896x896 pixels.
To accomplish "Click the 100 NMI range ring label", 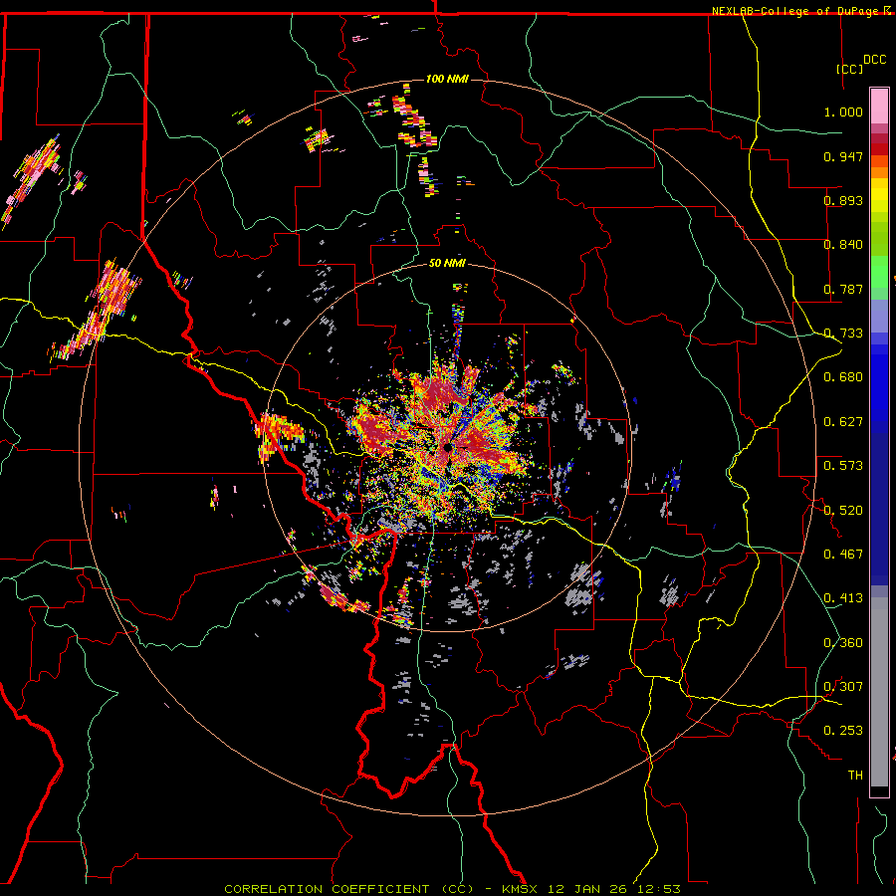I will [447, 79].
